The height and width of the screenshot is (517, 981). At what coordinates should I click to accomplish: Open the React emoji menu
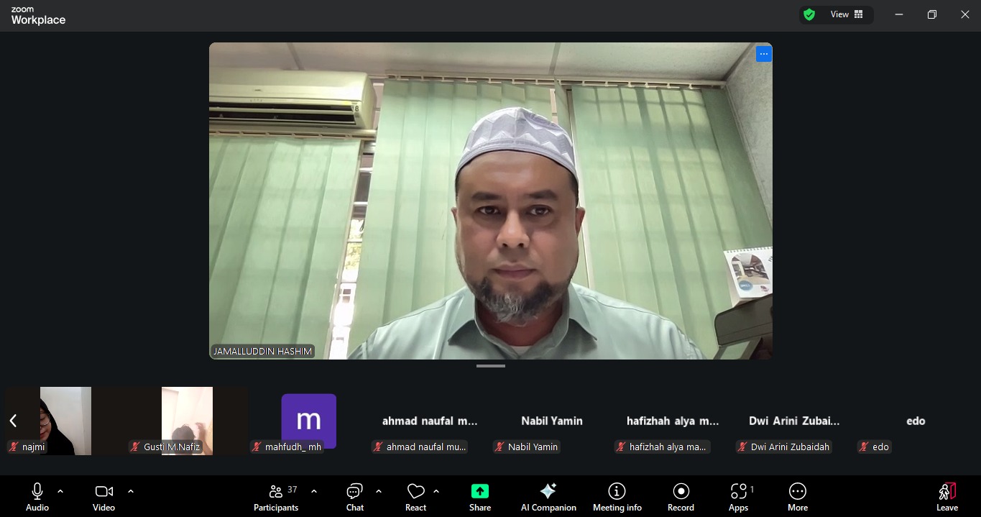[415, 497]
